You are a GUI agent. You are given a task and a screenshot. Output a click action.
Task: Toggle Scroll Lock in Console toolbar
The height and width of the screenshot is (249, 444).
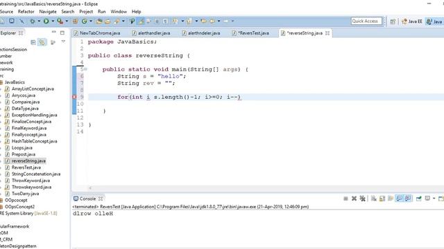382,199
